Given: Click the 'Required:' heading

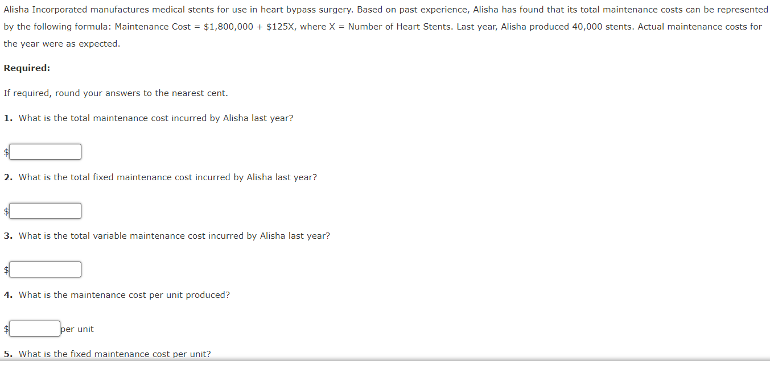Looking at the screenshot, I should pos(27,68).
